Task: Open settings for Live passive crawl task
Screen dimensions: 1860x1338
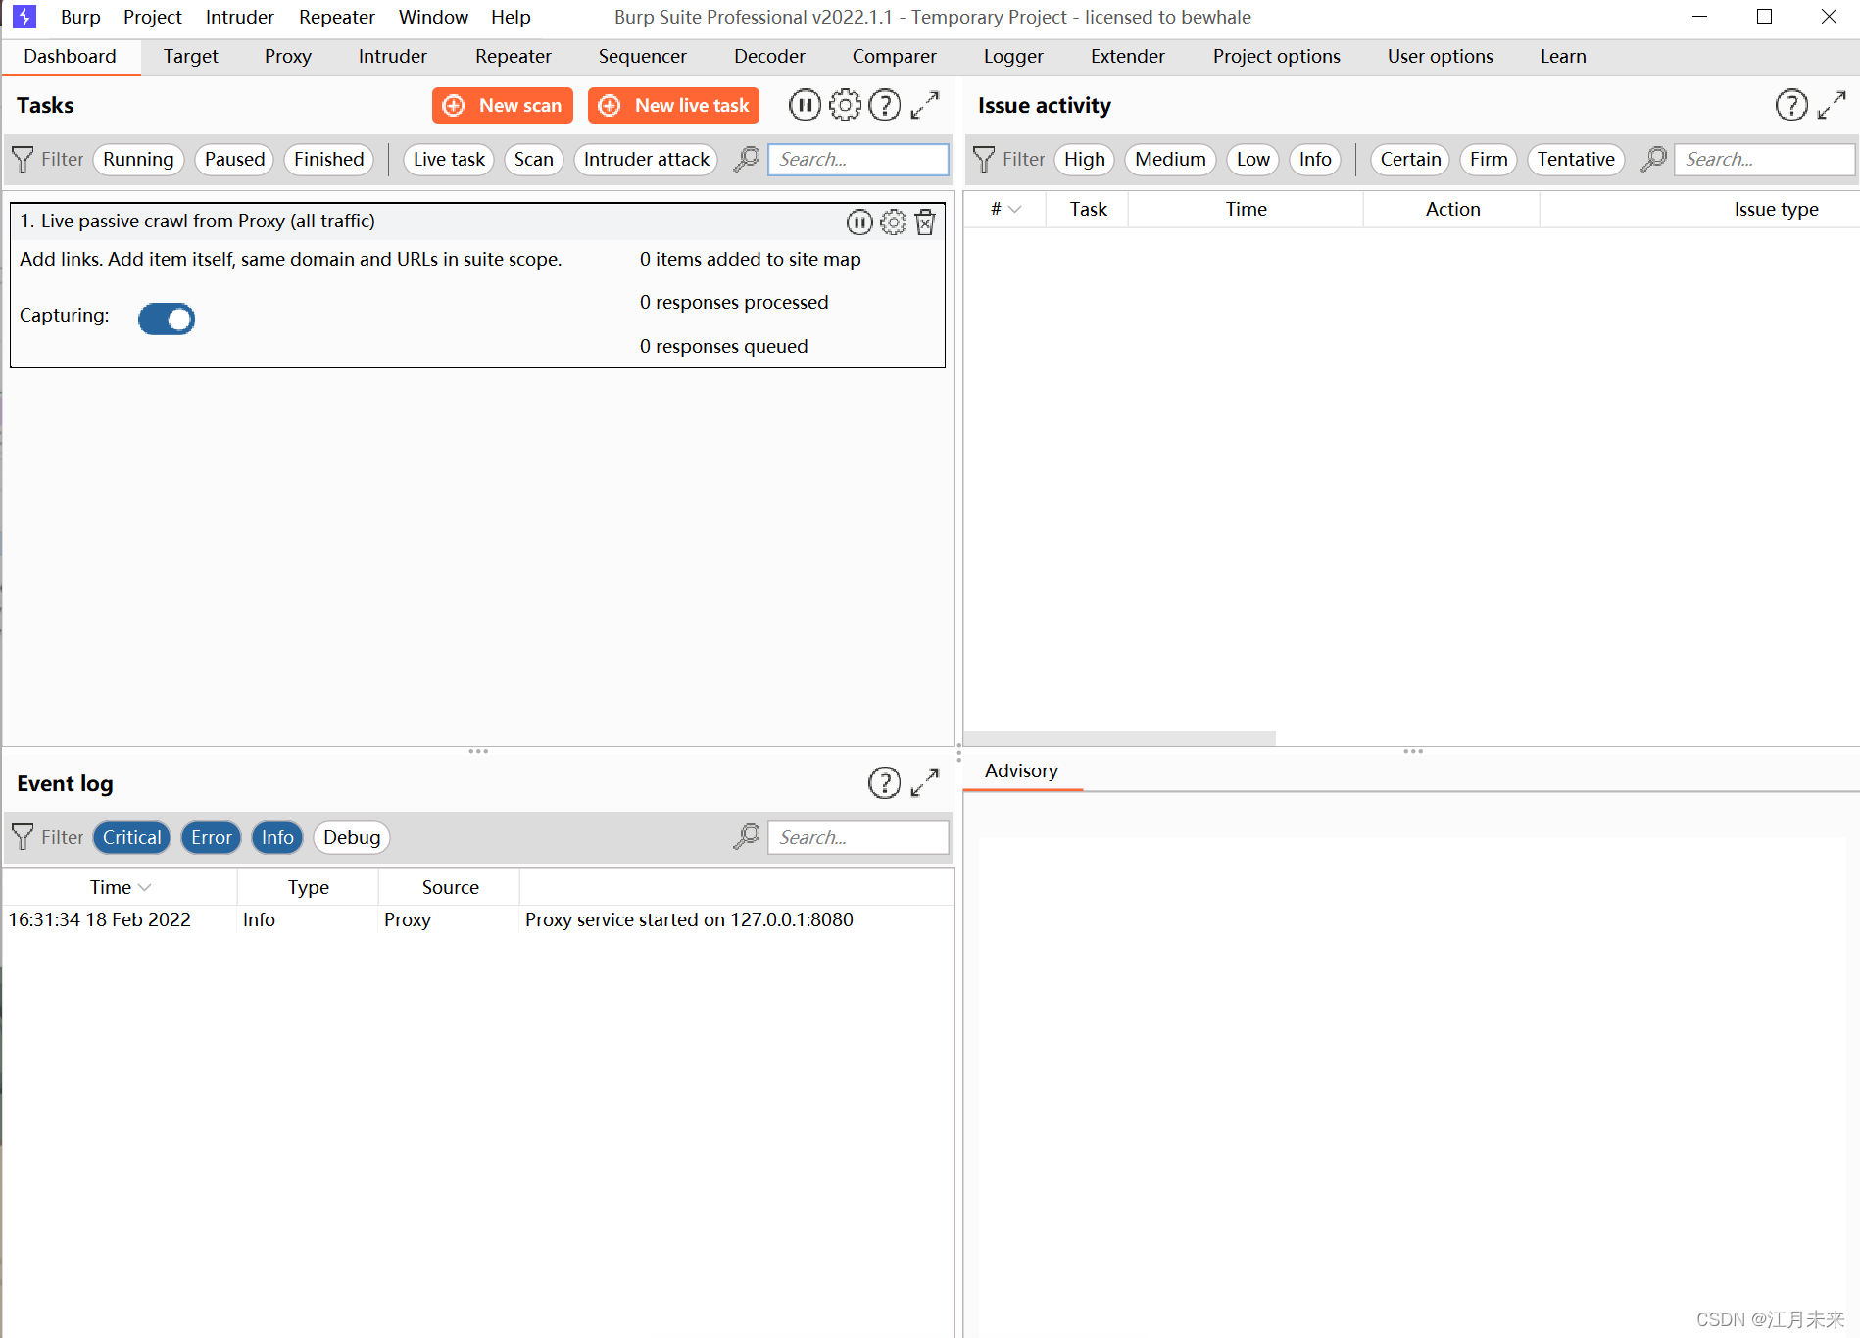Action: click(x=893, y=223)
